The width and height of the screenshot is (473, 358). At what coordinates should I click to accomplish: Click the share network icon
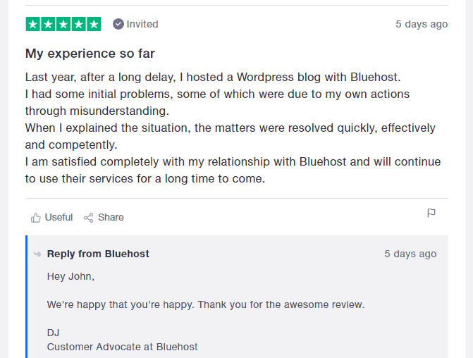88,218
